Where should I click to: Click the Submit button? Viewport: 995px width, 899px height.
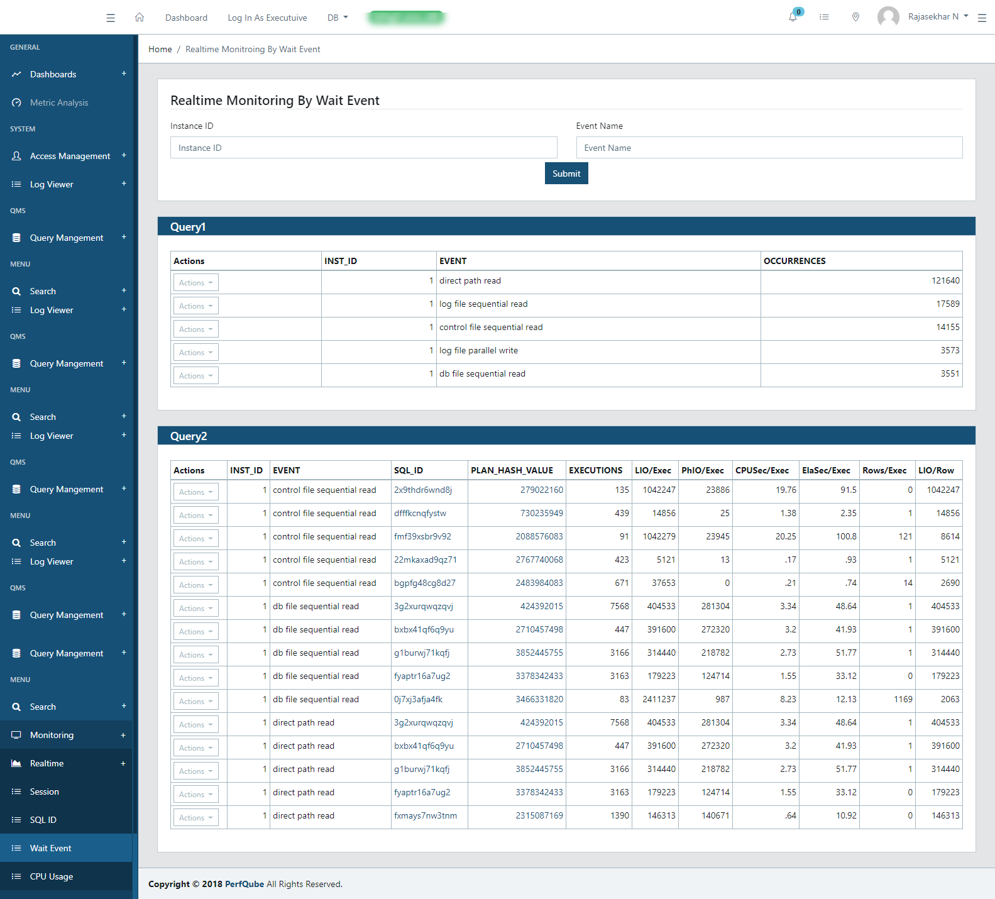566,174
